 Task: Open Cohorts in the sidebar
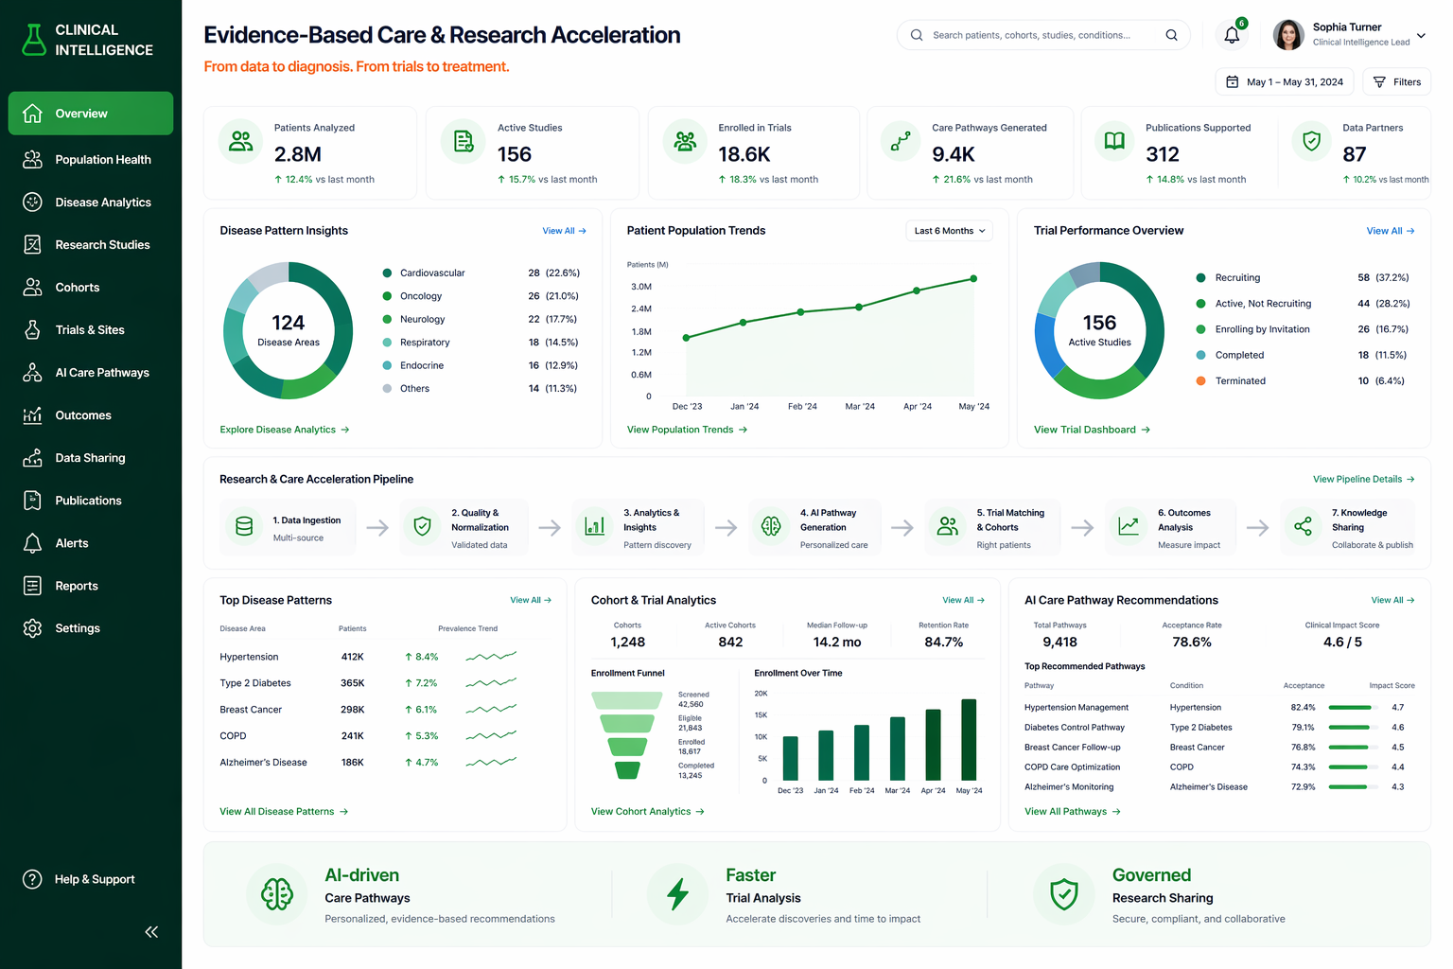click(91, 288)
